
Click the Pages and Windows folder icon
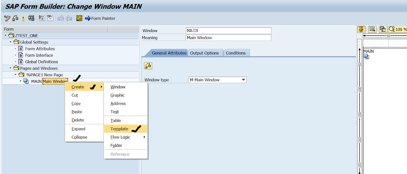[16, 68]
